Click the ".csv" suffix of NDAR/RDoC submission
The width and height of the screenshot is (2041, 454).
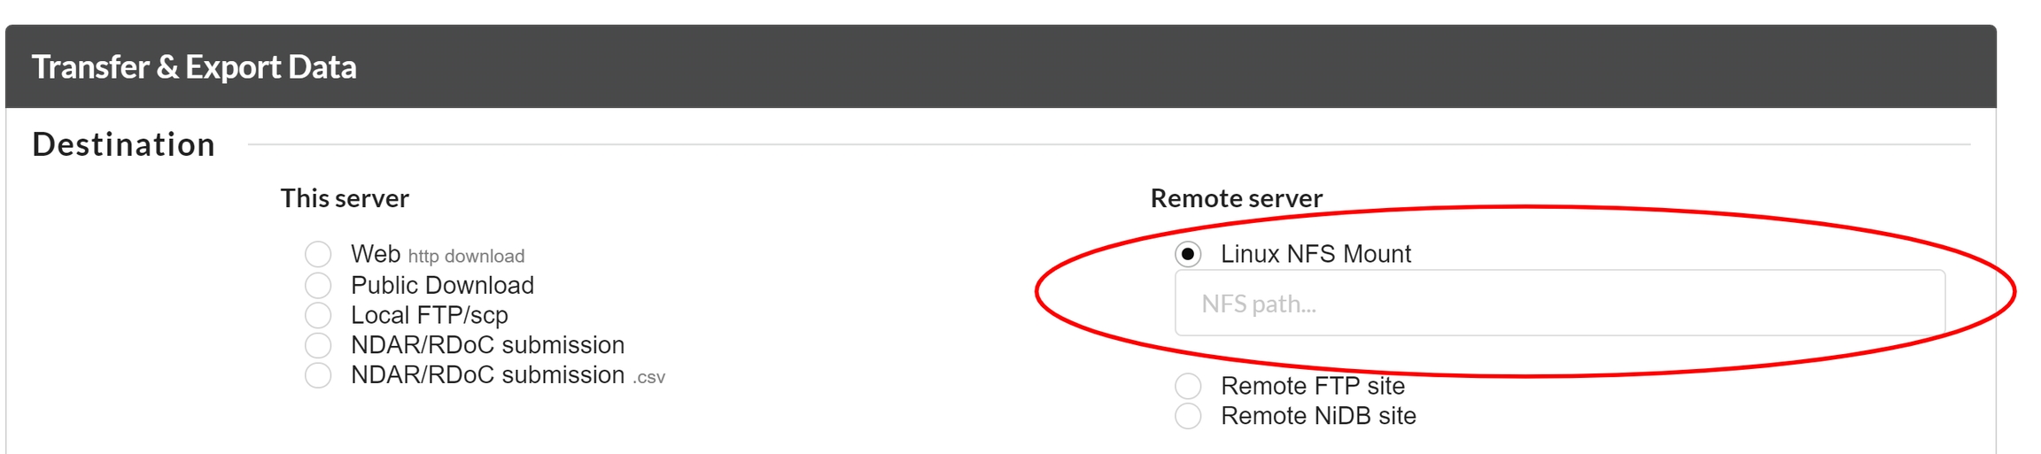649,378
